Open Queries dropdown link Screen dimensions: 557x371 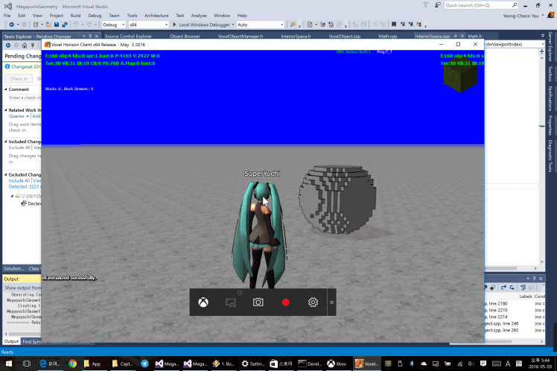(x=19, y=116)
